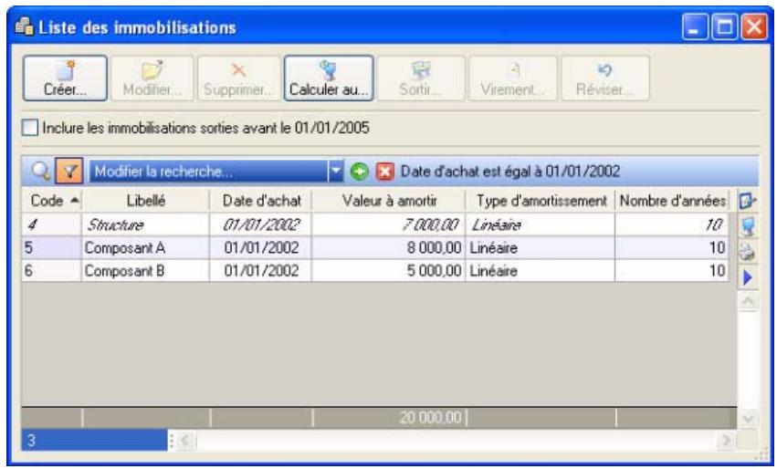Sort by Nombre d'années column header
The image size is (777, 469).
pyautogui.click(x=672, y=201)
